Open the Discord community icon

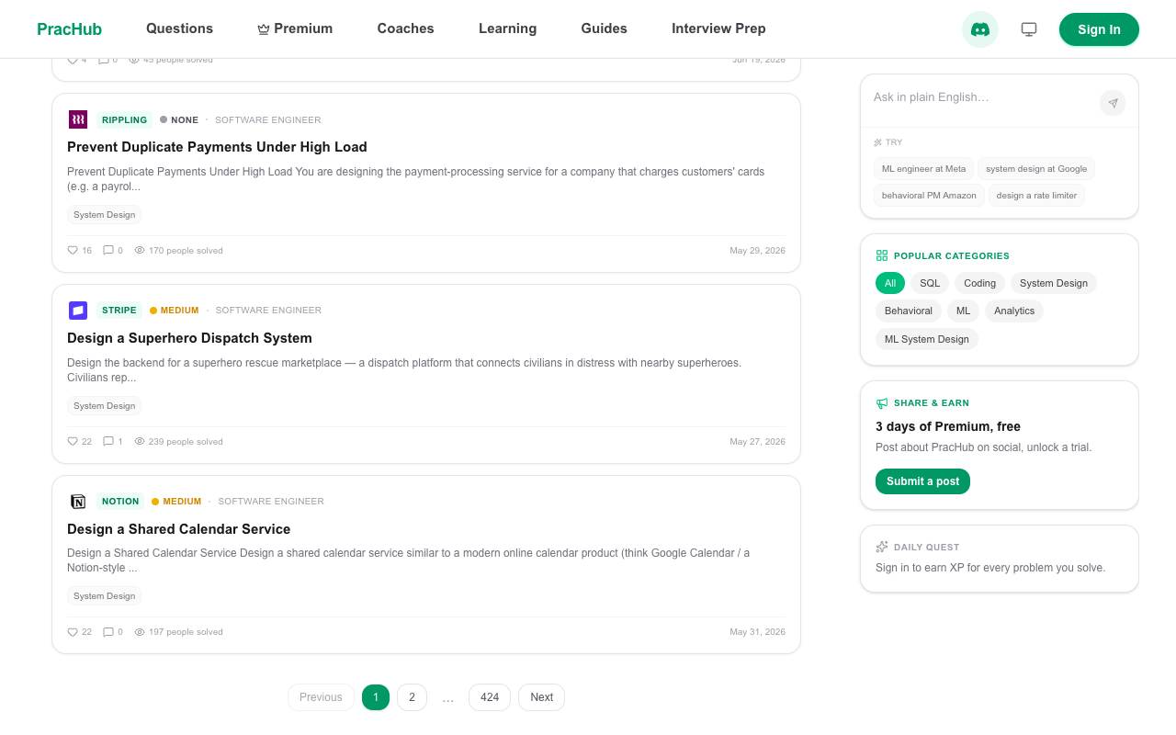pyautogui.click(x=980, y=29)
